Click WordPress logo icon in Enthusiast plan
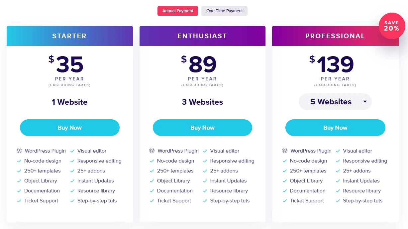The width and height of the screenshot is (408, 229). click(152, 151)
